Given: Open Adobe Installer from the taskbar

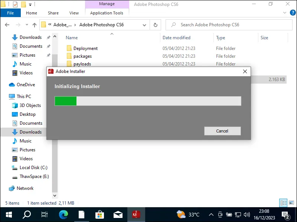Looking at the screenshot, I should (136, 215).
